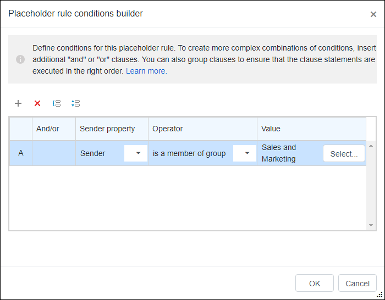Screen dimensions: 385x300
Task: Click Cancel to discard changes
Action: tap(358, 283)
